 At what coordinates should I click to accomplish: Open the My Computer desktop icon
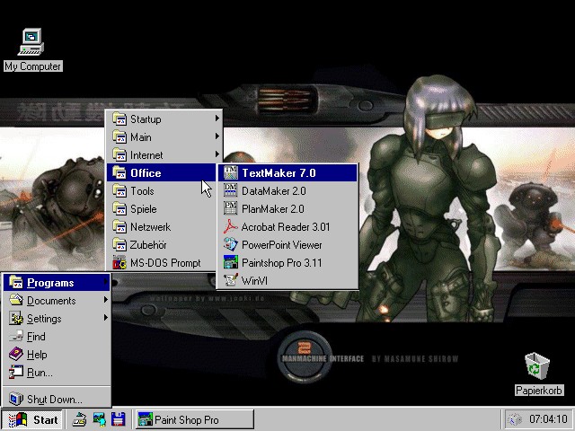point(31,42)
